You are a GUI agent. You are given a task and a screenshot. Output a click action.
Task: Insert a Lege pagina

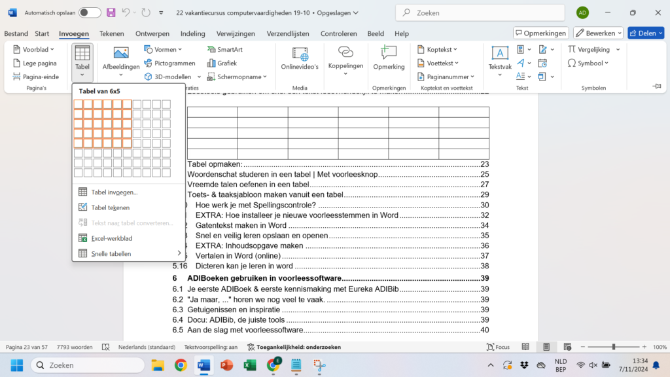click(x=36, y=63)
